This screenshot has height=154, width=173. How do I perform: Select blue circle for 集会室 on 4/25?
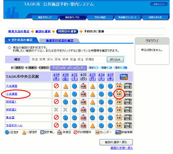[x=110, y=117]
